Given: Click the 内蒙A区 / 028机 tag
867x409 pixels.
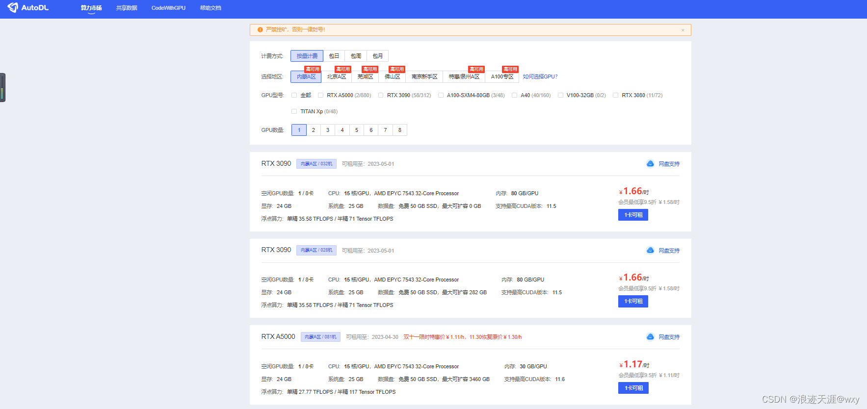Looking at the screenshot, I should (316, 250).
